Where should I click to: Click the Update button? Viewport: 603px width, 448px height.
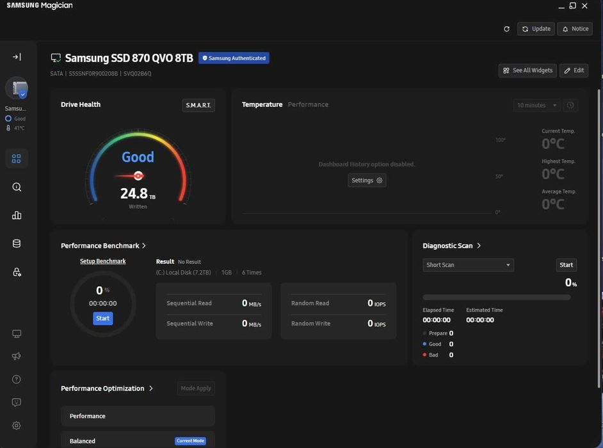(x=536, y=29)
